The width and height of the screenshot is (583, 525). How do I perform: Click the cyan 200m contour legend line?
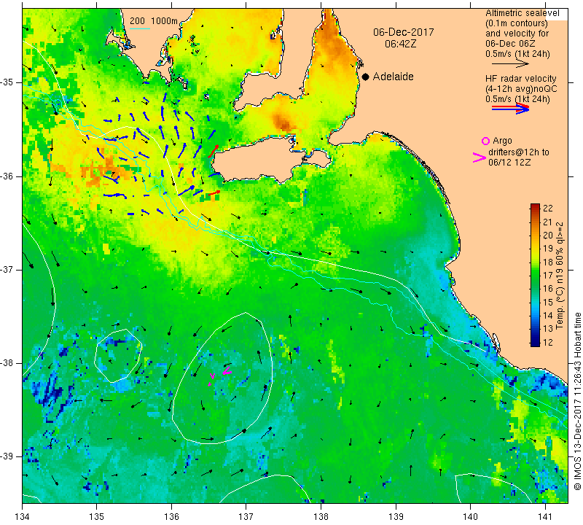pos(140,28)
